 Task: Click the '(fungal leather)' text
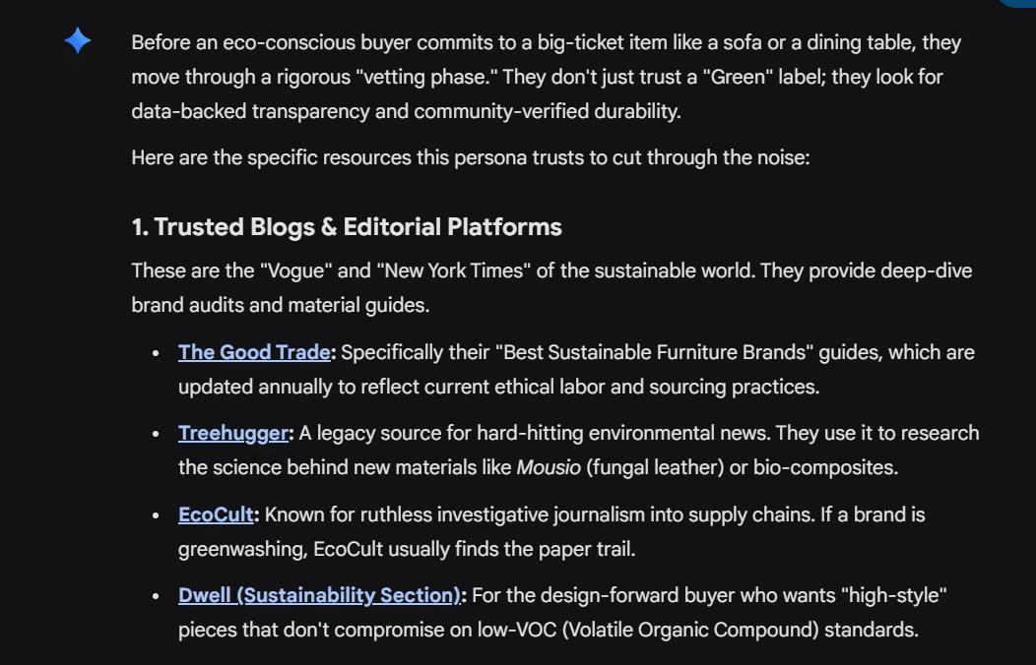point(654,467)
